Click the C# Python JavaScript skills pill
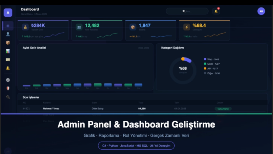The height and width of the screenshot is (154, 273). click(x=136, y=146)
